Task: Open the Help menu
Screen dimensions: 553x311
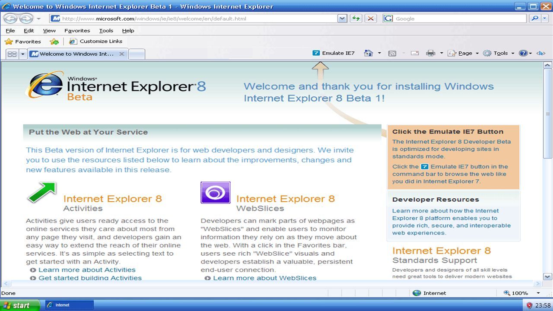Action: point(128,31)
